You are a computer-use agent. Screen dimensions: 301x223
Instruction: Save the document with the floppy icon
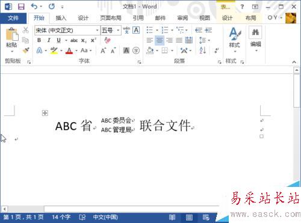click(x=21, y=7)
